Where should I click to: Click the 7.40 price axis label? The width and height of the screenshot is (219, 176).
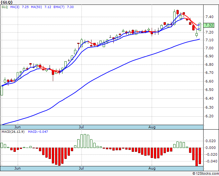pos(209,17)
